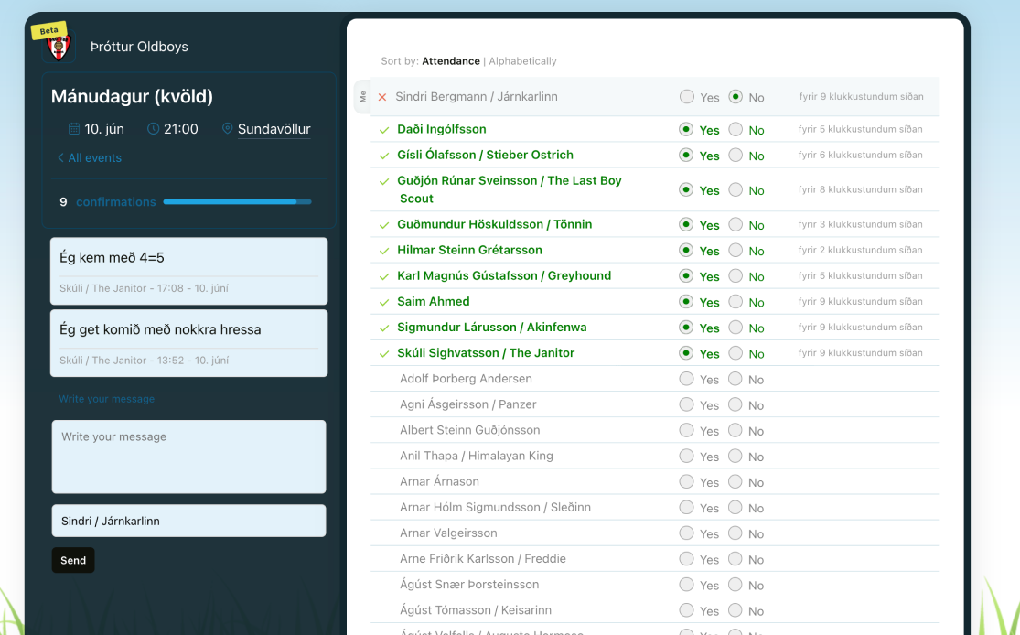Click the location pin icon near Sundavöllur
The width and height of the screenshot is (1020, 635).
pos(228,129)
